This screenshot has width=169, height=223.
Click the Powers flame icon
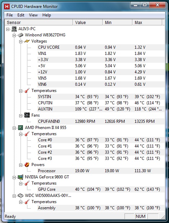click(27, 165)
